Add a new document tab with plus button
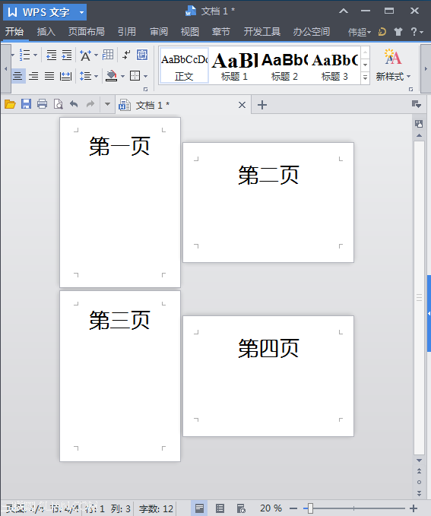 coord(262,105)
